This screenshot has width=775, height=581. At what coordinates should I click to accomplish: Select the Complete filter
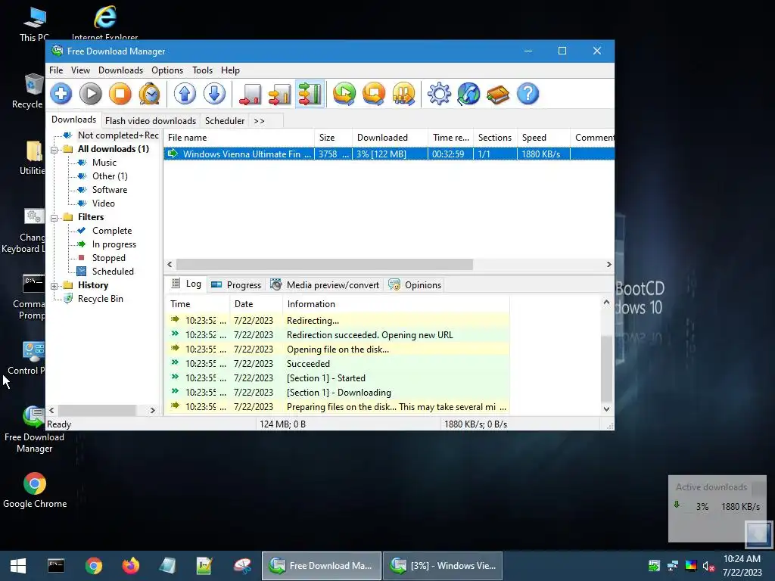pos(112,231)
